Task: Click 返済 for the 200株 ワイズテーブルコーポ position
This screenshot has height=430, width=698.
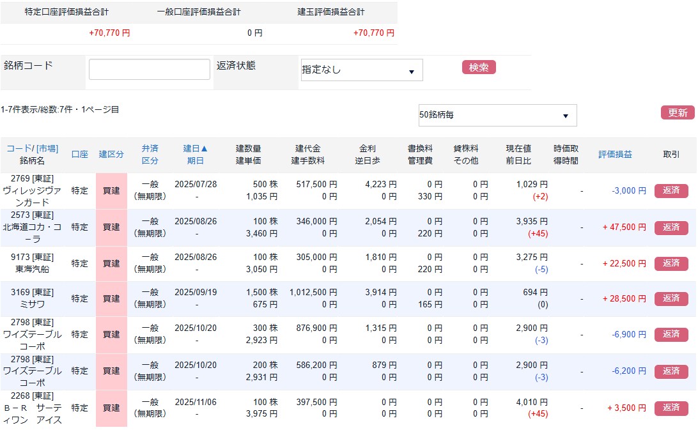Action: click(671, 371)
